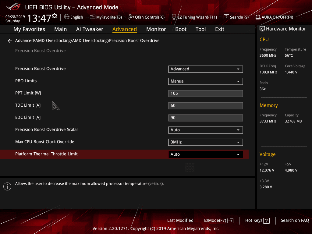
Task: Switch to EzMode(F7)
Action: pyautogui.click(x=215, y=221)
